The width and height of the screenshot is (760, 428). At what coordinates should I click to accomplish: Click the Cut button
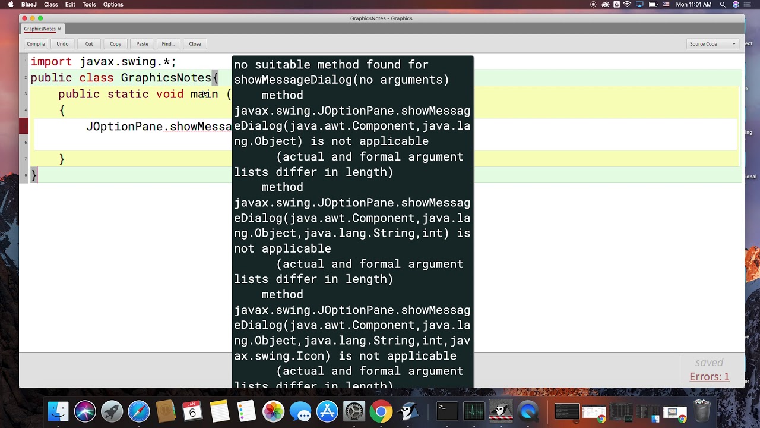89,43
